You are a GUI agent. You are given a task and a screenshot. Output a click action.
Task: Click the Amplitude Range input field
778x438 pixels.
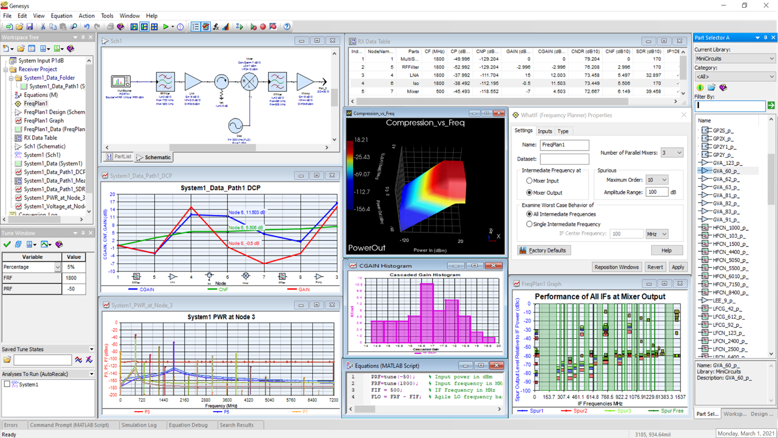pos(657,192)
